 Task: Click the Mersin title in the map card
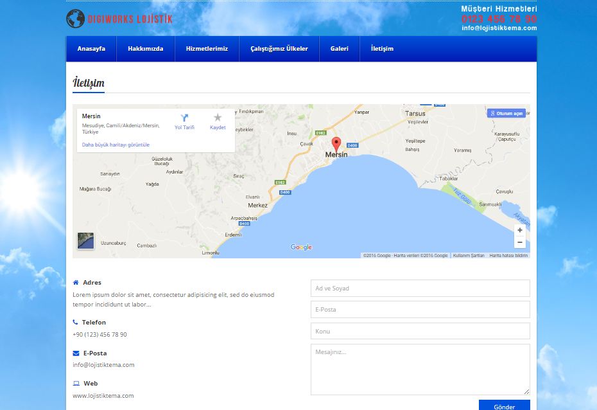click(x=91, y=116)
